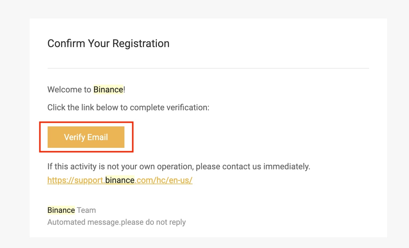Viewport: 409px width, 248px height.
Task: Click the not your own operation sentence
Action: [179, 166]
